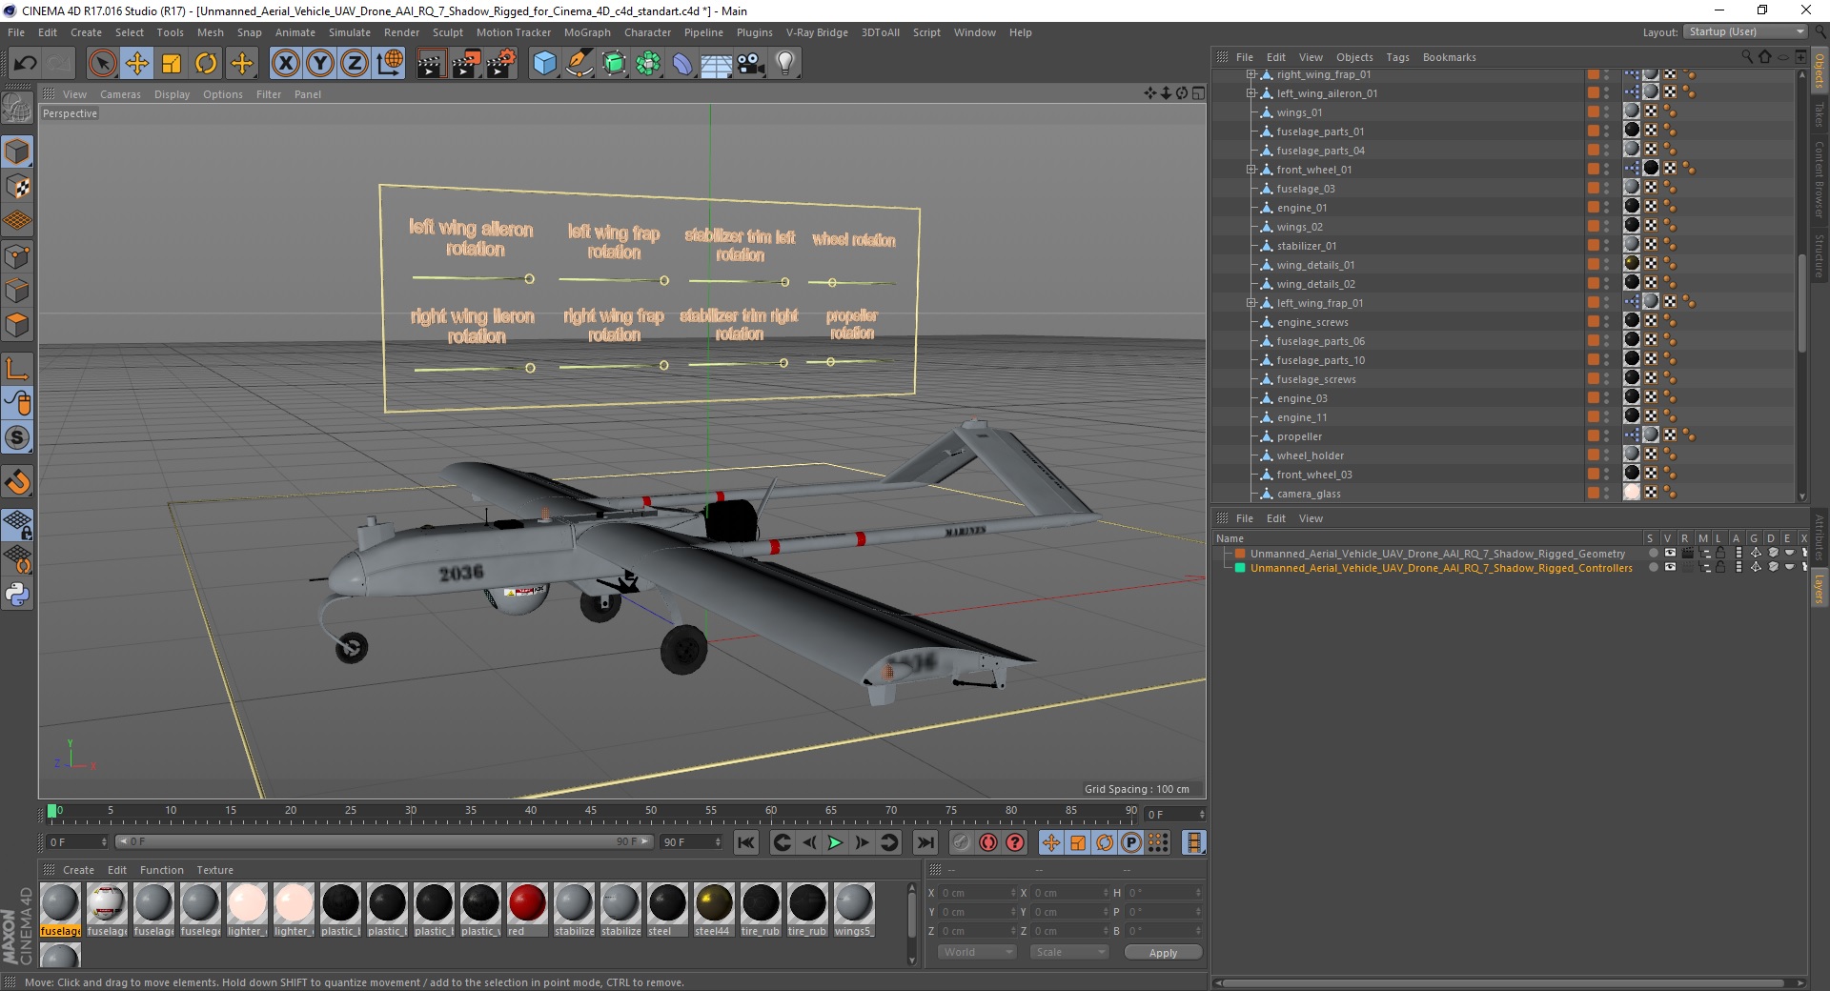Select the Move tool icon

137,64
